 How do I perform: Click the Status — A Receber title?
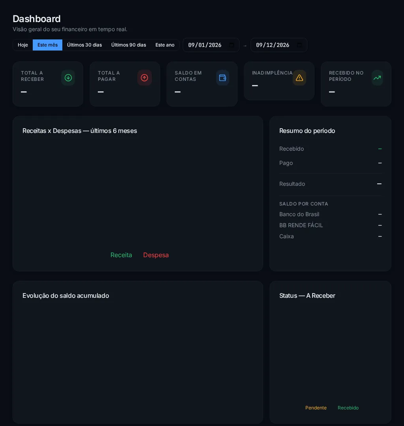[x=307, y=295]
